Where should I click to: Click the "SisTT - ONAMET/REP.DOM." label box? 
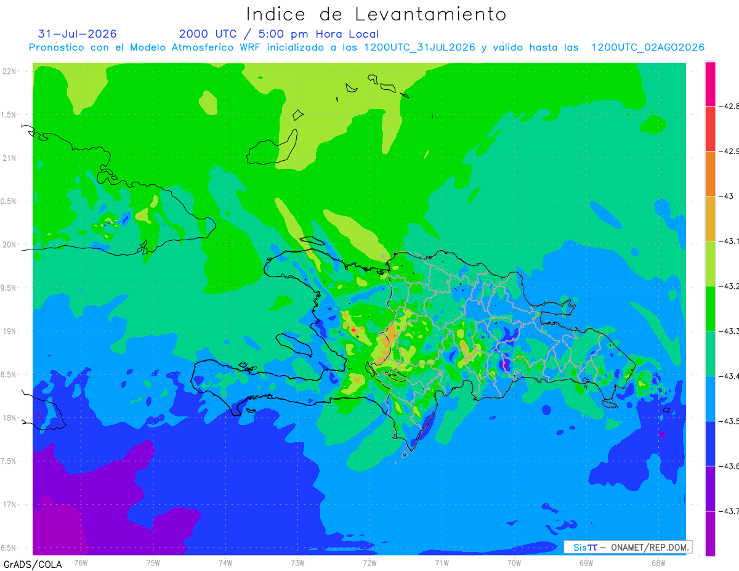click(x=628, y=547)
